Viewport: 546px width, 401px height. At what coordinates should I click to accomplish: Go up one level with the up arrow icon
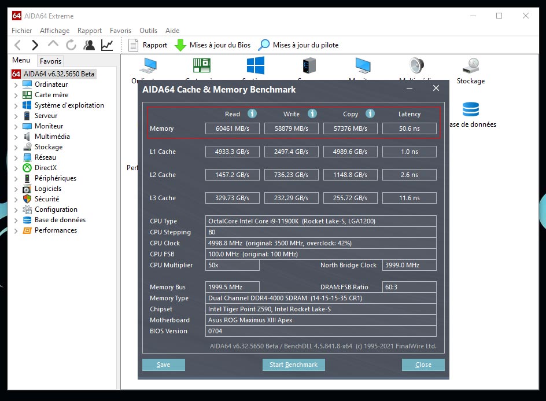pyautogui.click(x=53, y=44)
